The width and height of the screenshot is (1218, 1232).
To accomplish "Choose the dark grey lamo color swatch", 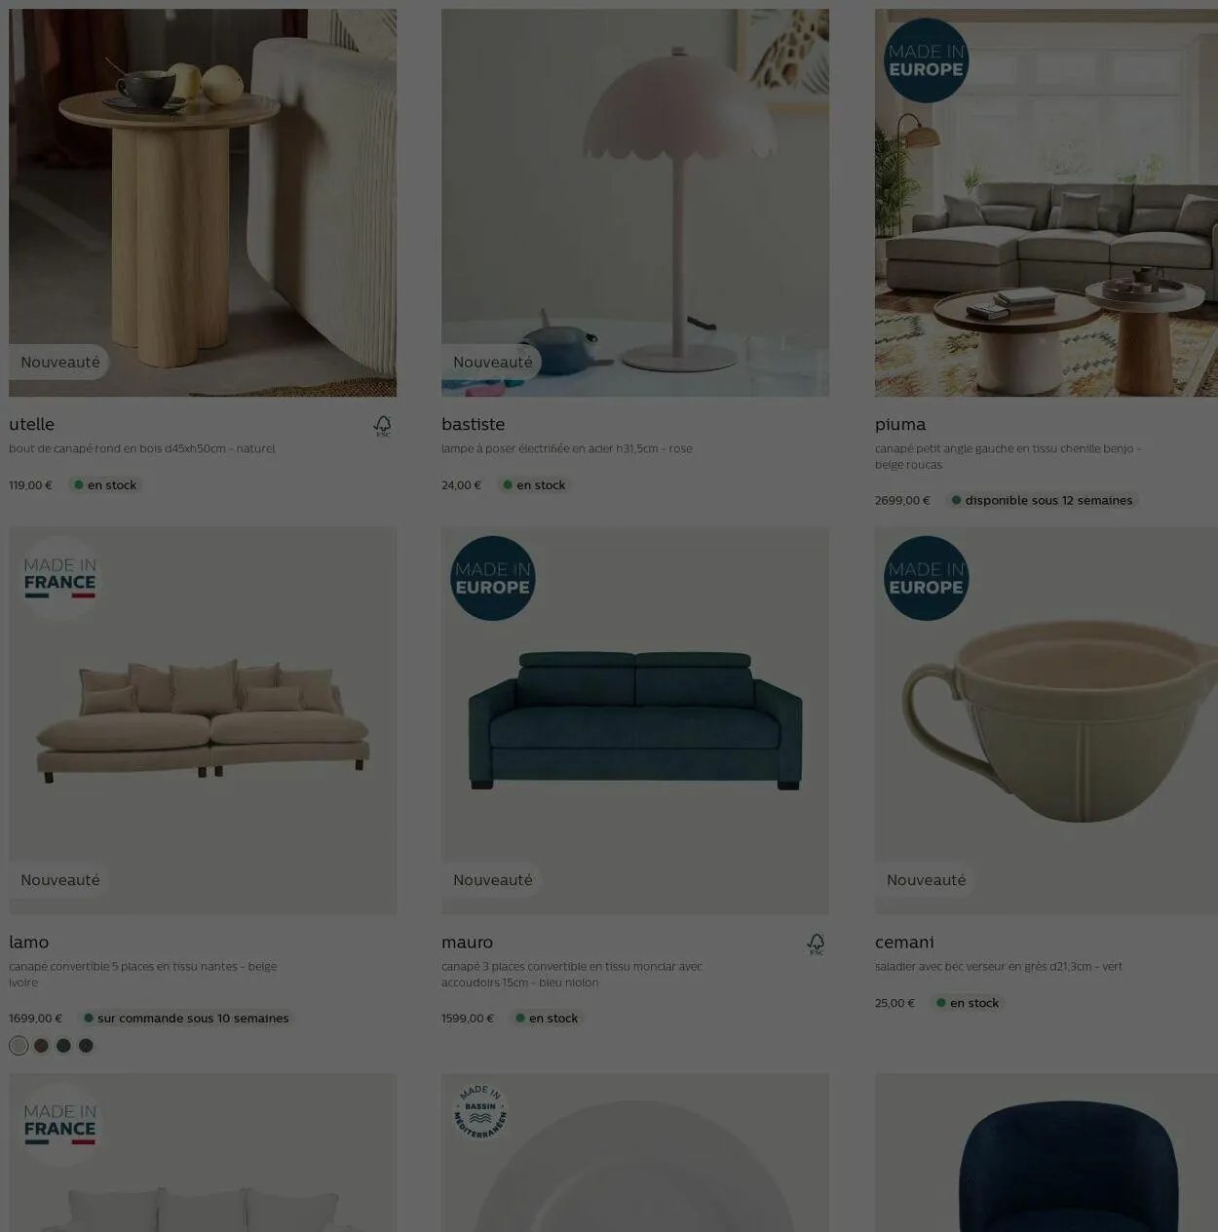I will (86, 1046).
